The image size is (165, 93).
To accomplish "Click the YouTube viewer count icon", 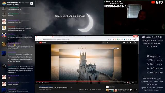I will [x=153, y=2].
